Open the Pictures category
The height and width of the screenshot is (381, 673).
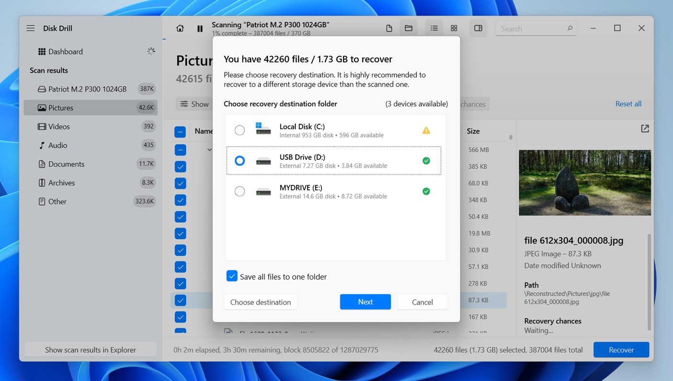(90, 107)
